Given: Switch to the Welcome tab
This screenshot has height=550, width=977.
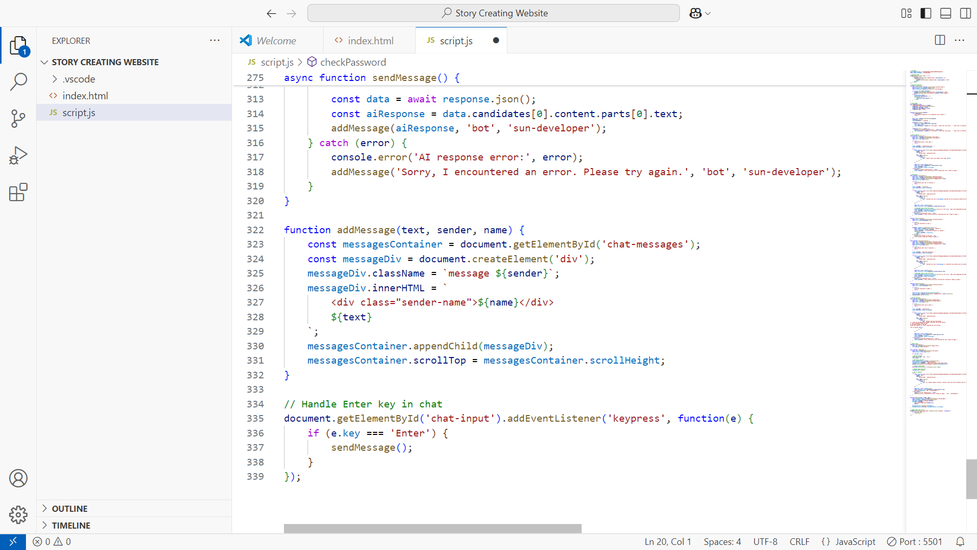Looking at the screenshot, I should (277, 40).
